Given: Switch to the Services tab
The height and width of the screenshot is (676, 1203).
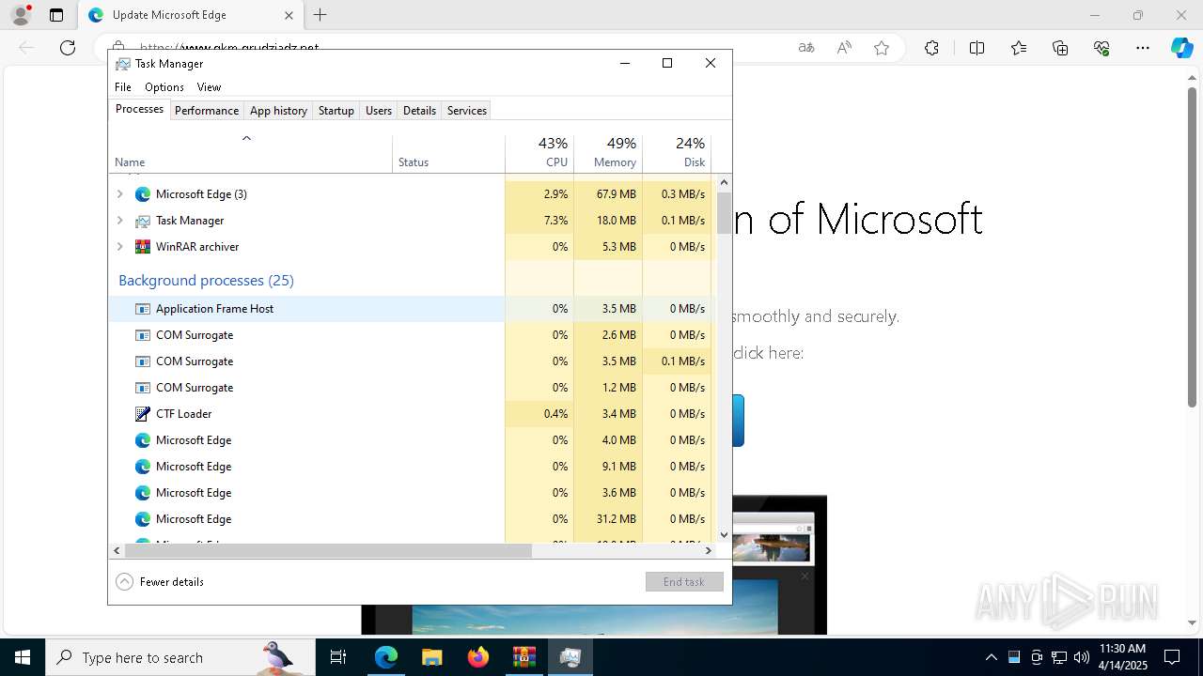Looking at the screenshot, I should pos(467,111).
